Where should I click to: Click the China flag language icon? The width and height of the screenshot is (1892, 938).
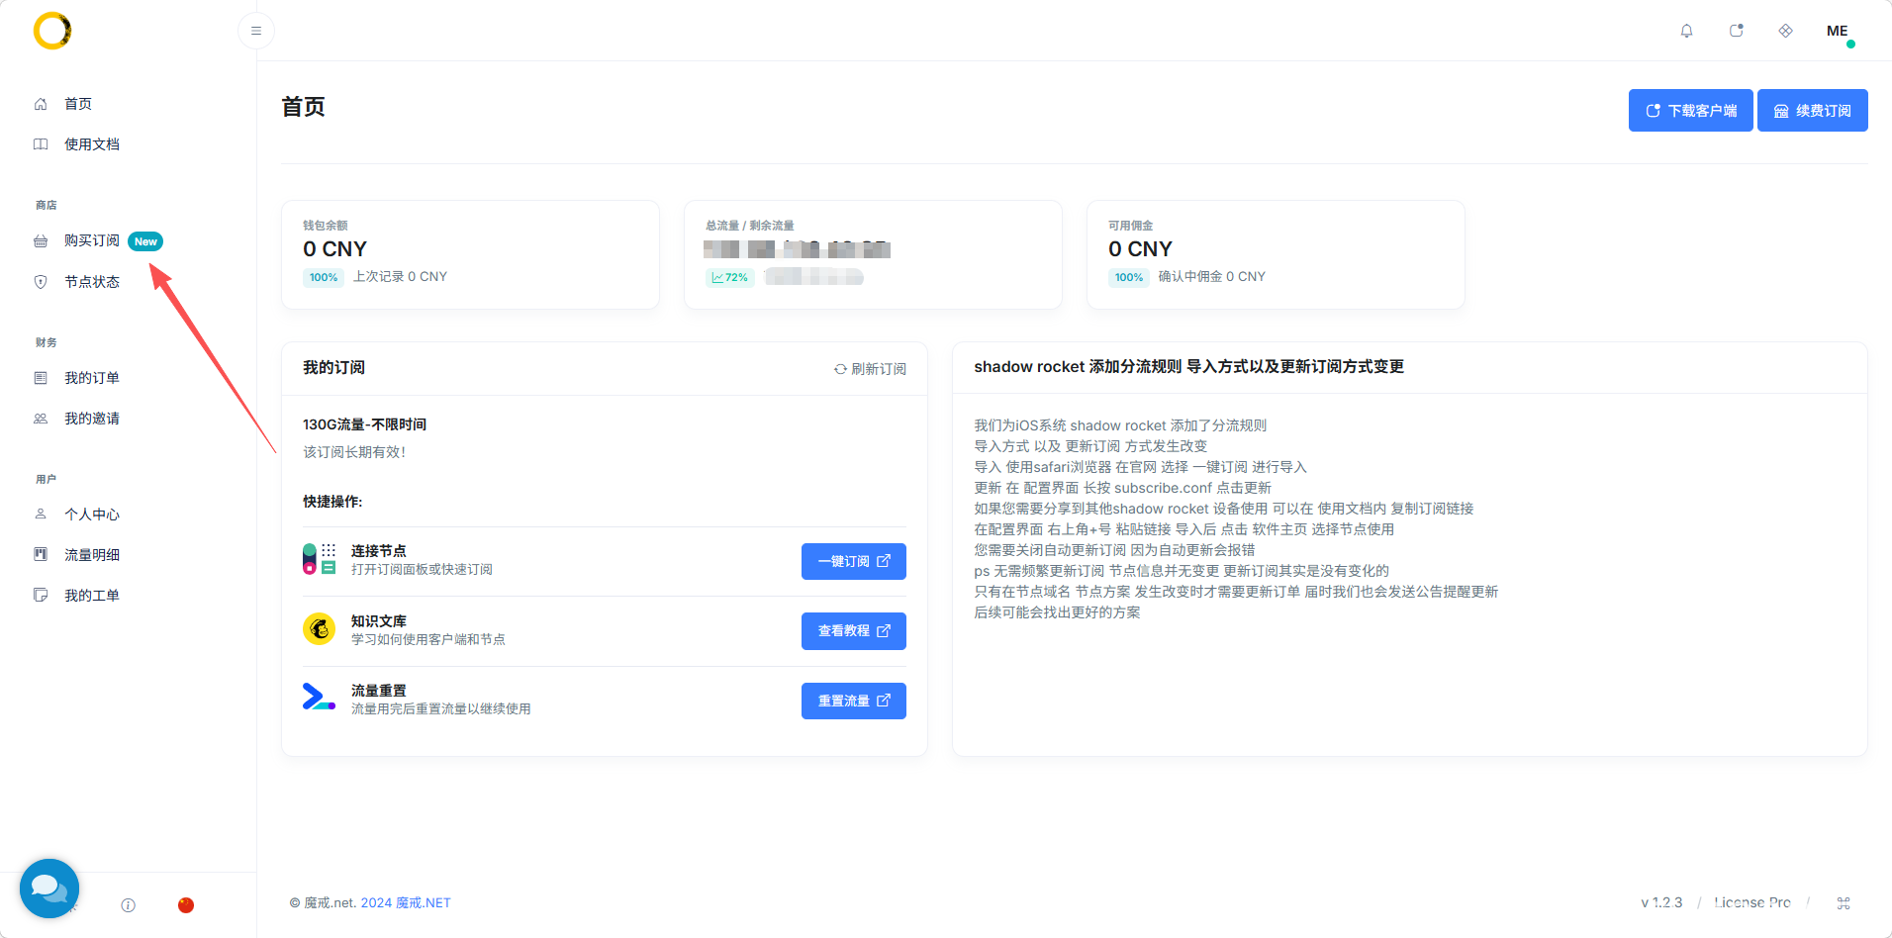point(186,904)
